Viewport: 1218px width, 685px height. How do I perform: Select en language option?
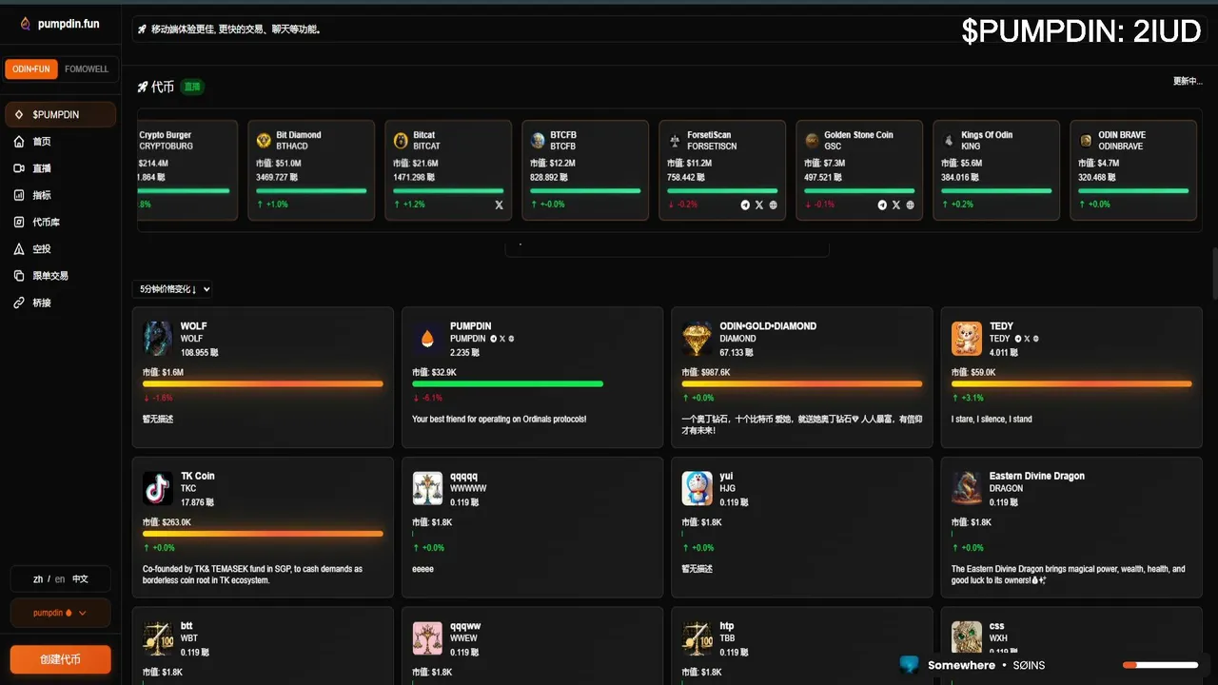pos(60,578)
